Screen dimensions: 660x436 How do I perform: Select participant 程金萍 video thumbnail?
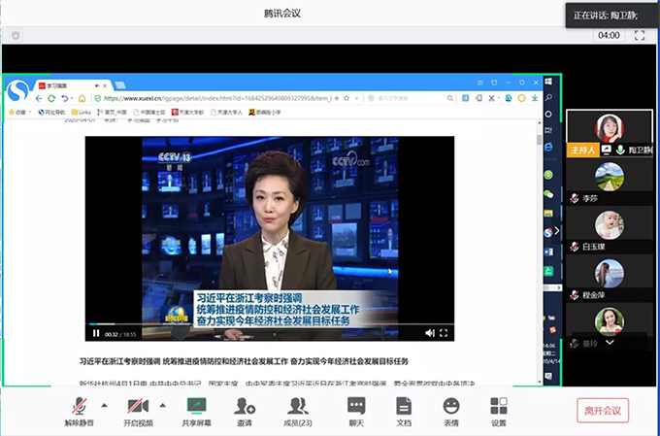(609, 274)
